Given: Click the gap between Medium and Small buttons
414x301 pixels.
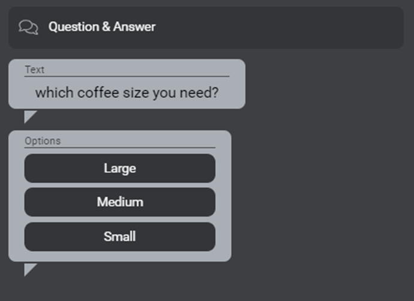Looking at the screenshot, I should (120, 219).
